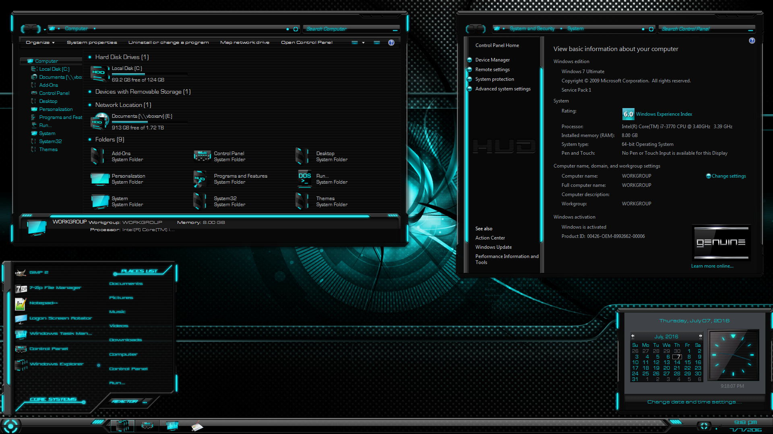Select Map network drive in the toolbar
Screen dimensions: 773x434
(245, 42)
